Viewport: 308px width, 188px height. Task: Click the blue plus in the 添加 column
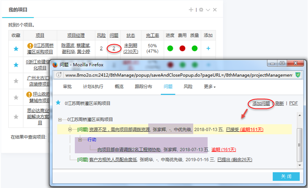208,48
